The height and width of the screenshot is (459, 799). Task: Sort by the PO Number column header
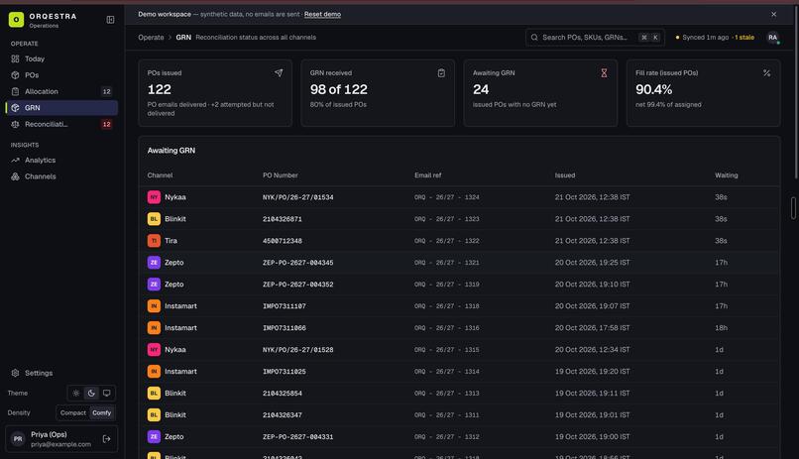point(281,175)
